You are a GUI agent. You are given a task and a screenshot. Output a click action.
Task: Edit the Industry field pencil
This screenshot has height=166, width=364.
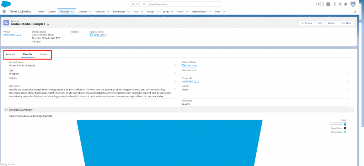click(347, 89)
